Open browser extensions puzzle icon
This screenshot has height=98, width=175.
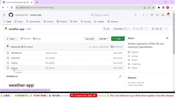pyautogui.click(x=159, y=8)
